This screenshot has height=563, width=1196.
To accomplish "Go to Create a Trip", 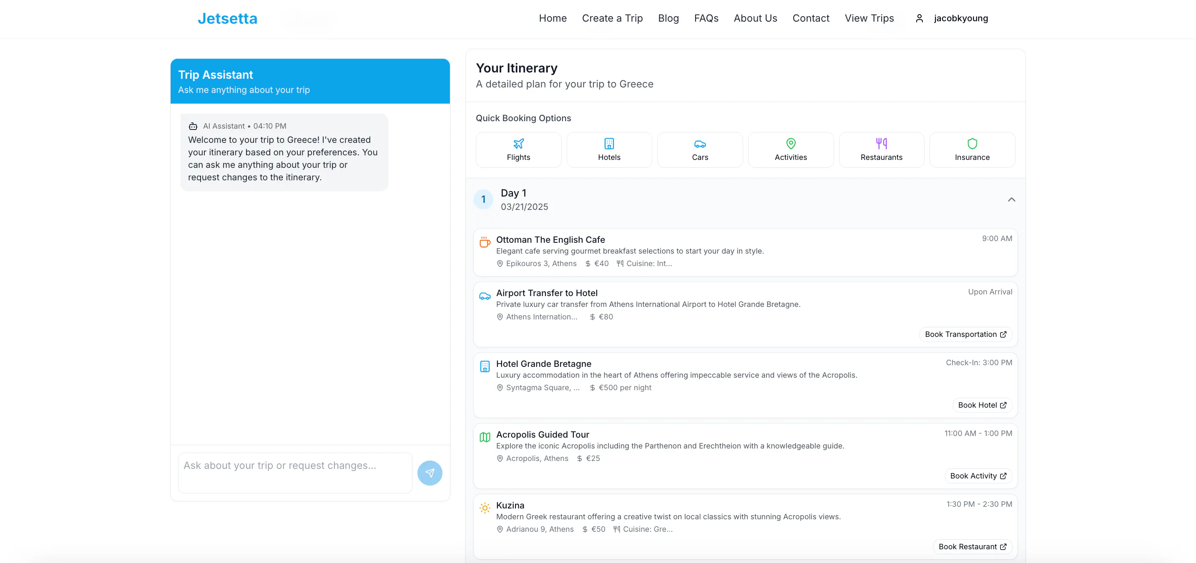I will click(612, 18).
